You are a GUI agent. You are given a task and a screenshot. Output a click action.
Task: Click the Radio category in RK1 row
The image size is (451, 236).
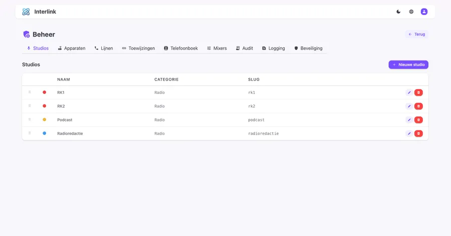tap(160, 92)
